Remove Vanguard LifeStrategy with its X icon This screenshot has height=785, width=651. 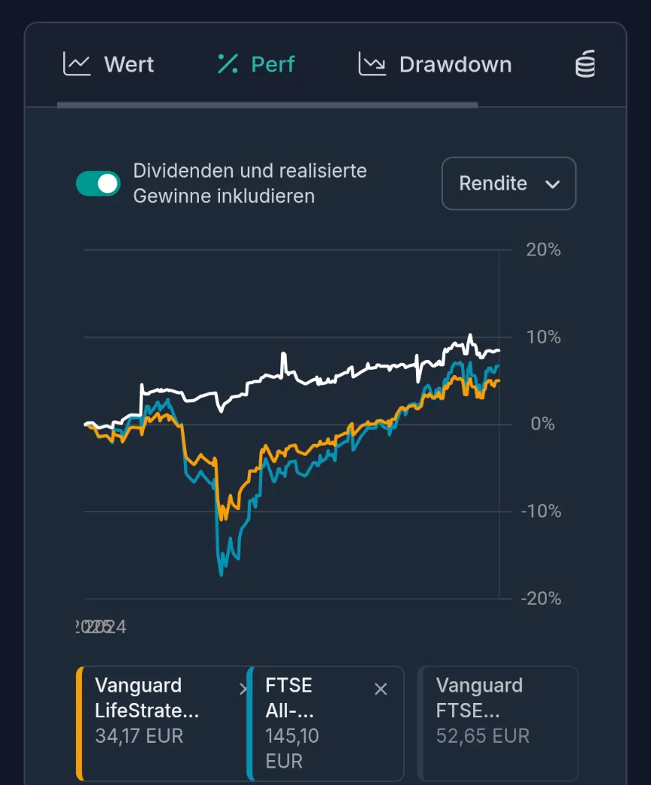click(243, 689)
